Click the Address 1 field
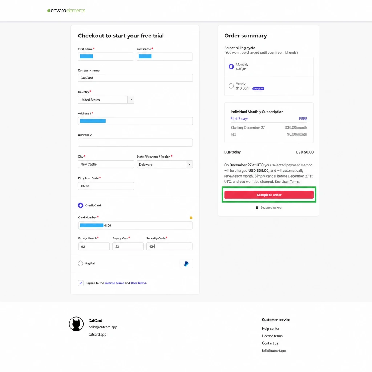372x372 pixels. (135, 121)
